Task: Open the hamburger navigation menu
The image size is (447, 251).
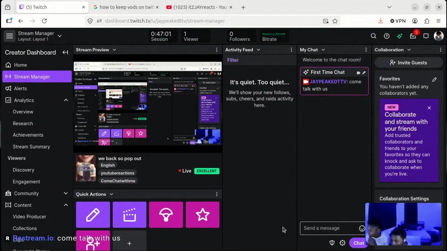Action: pos(9,36)
